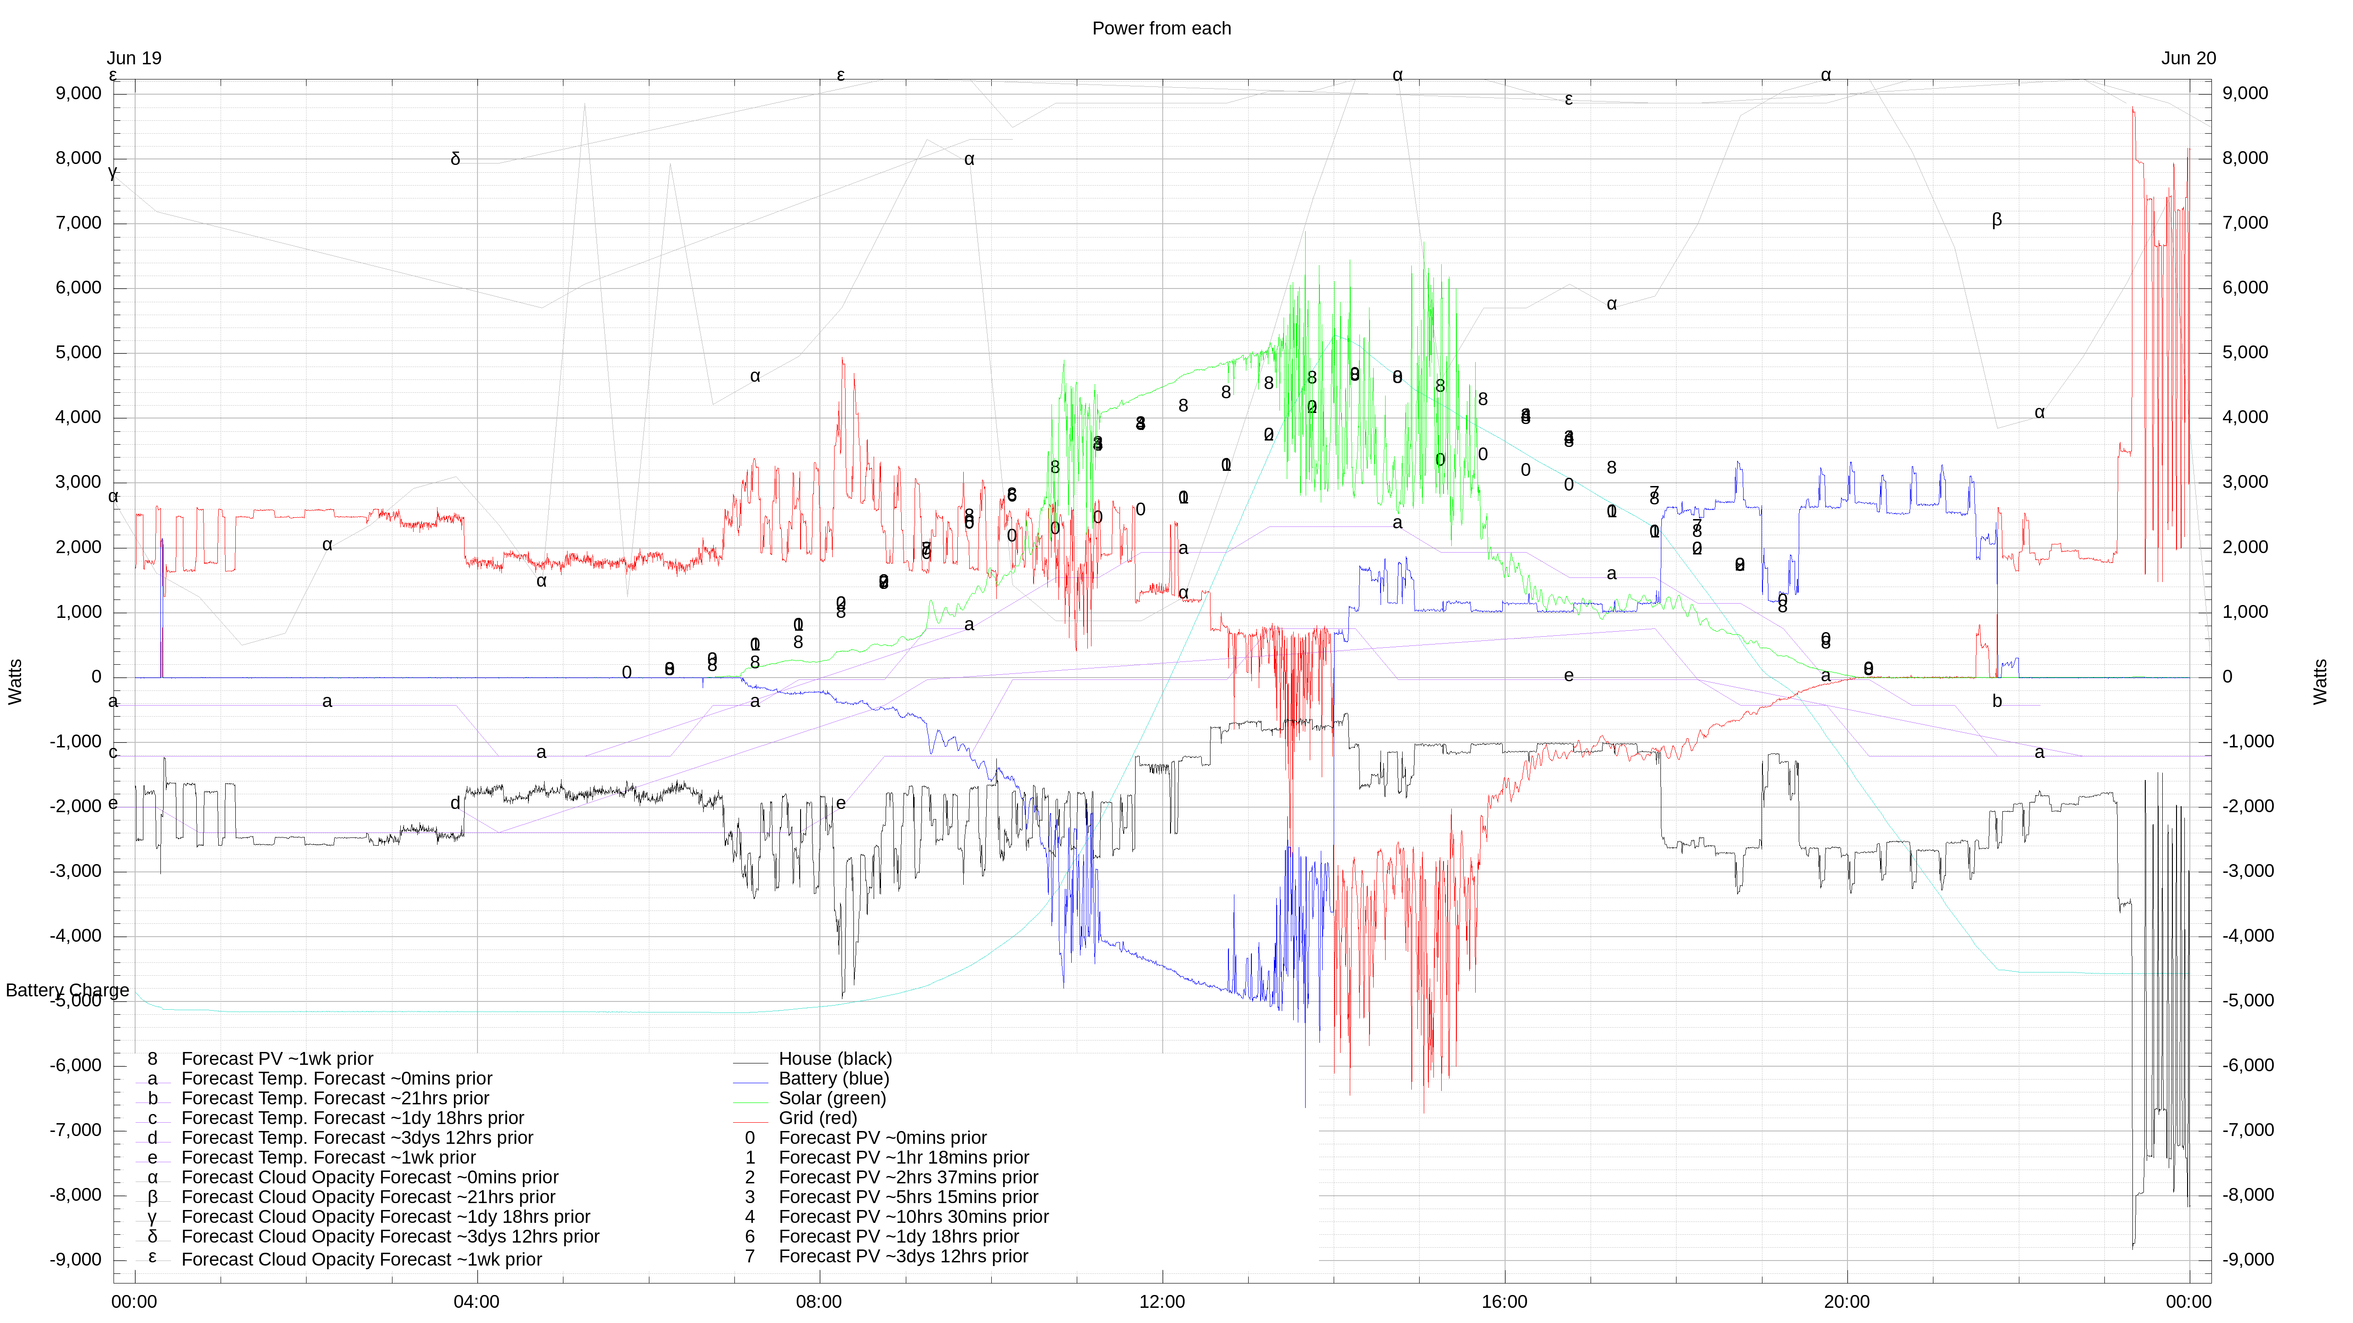Click the left axis -9,000 label
Screen dimensions: 2353x1323
(x=75, y=1260)
